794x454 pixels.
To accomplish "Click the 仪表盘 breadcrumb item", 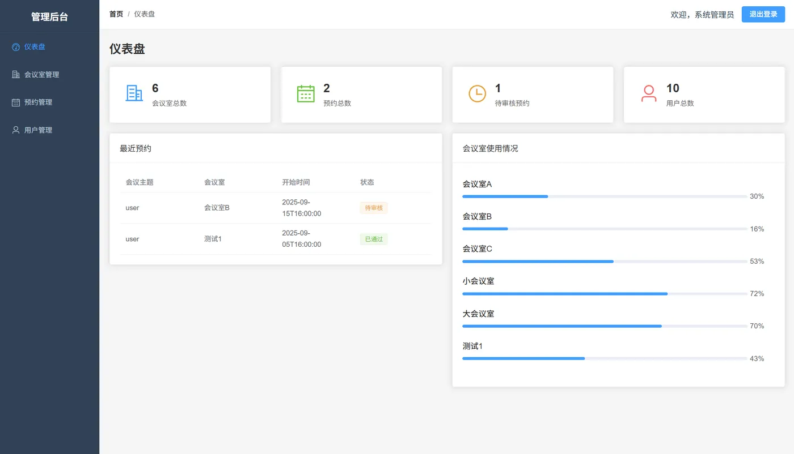I will [145, 14].
